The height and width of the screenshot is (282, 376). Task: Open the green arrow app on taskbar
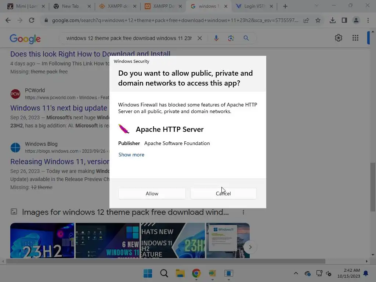pyautogui.click(x=213, y=273)
